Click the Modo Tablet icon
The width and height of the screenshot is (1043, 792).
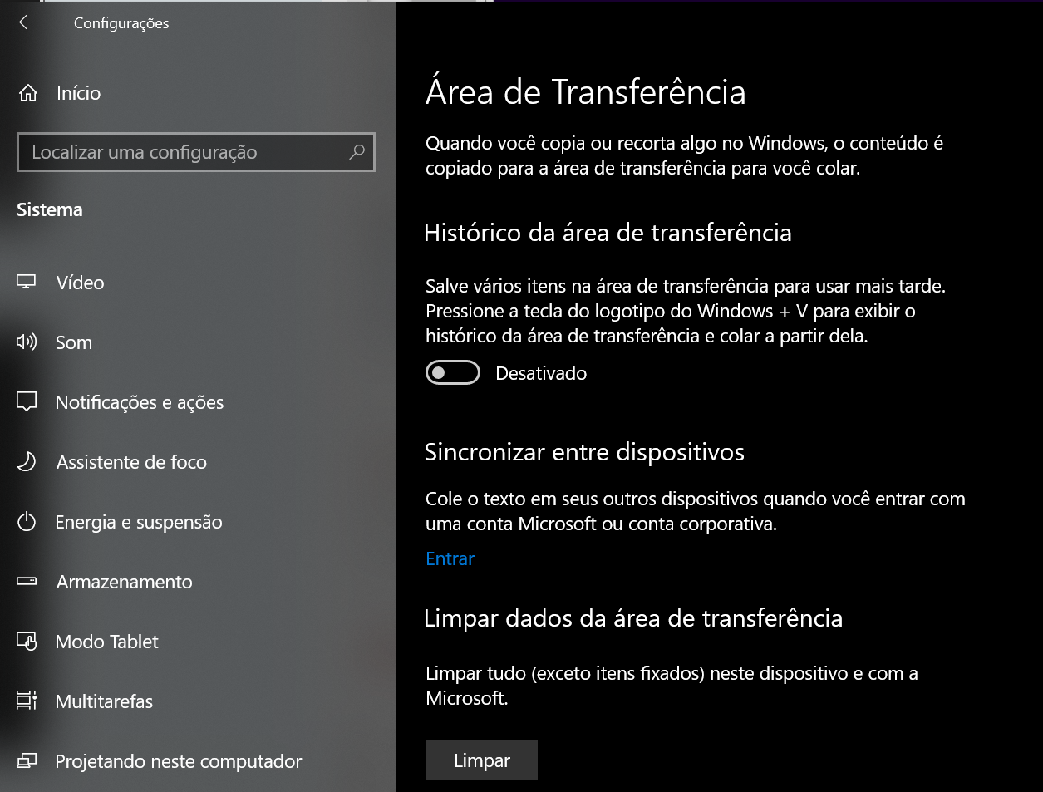[x=27, y=642]
